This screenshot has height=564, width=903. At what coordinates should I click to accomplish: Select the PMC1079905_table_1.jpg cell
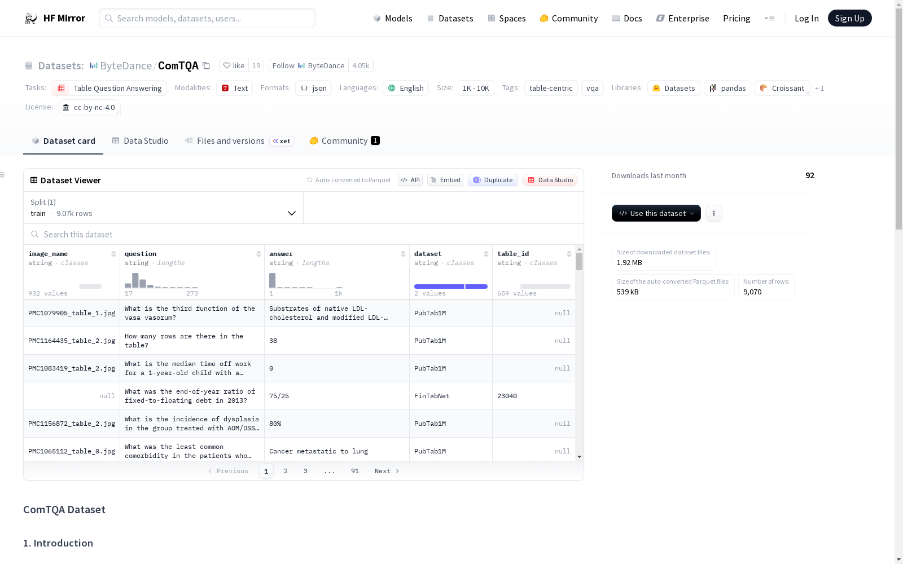72,313
